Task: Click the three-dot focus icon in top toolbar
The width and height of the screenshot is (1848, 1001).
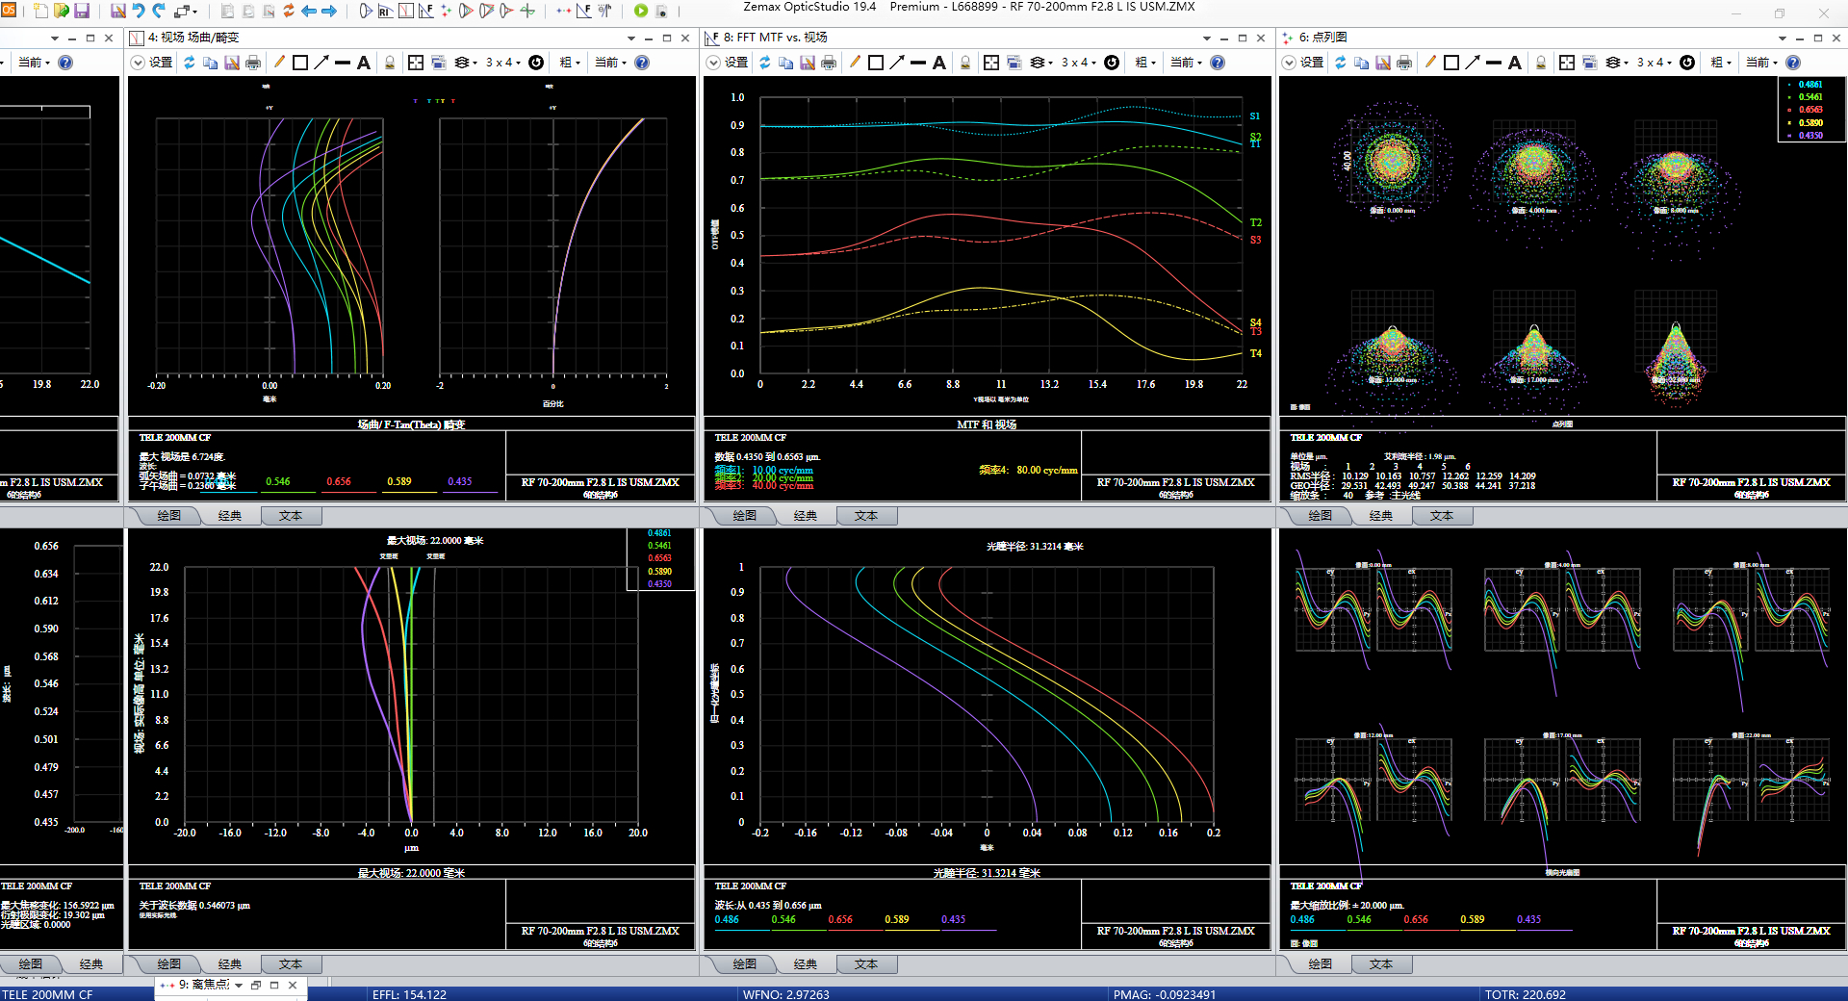Action: click(564, 11)
